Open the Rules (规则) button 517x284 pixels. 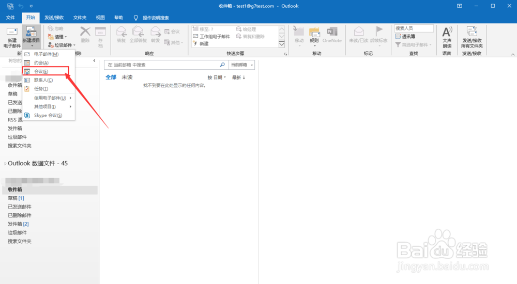tap(314, 36)
